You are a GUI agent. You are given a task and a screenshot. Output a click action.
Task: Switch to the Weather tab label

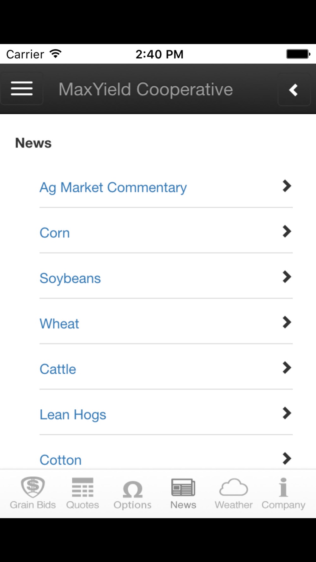234,505
